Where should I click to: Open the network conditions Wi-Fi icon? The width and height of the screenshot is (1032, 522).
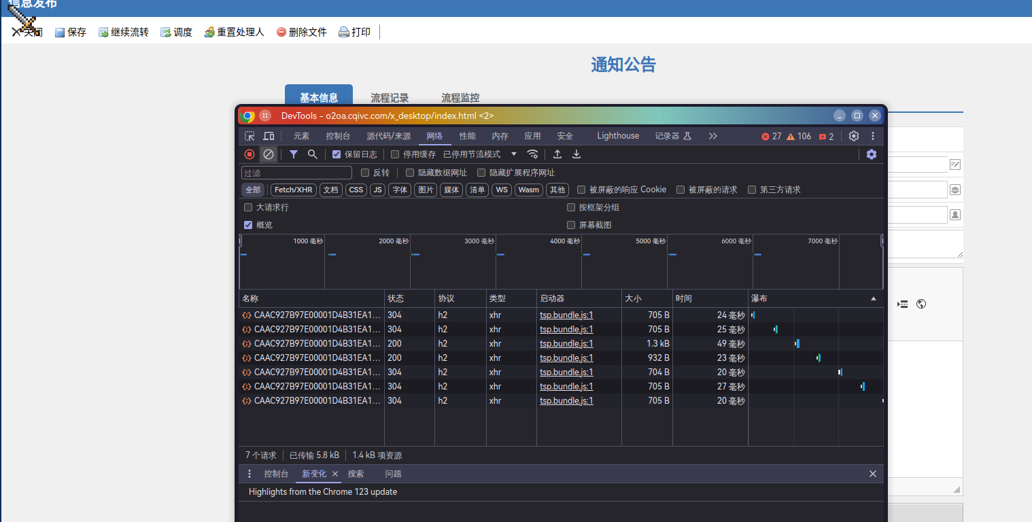(x=533, y=154)
